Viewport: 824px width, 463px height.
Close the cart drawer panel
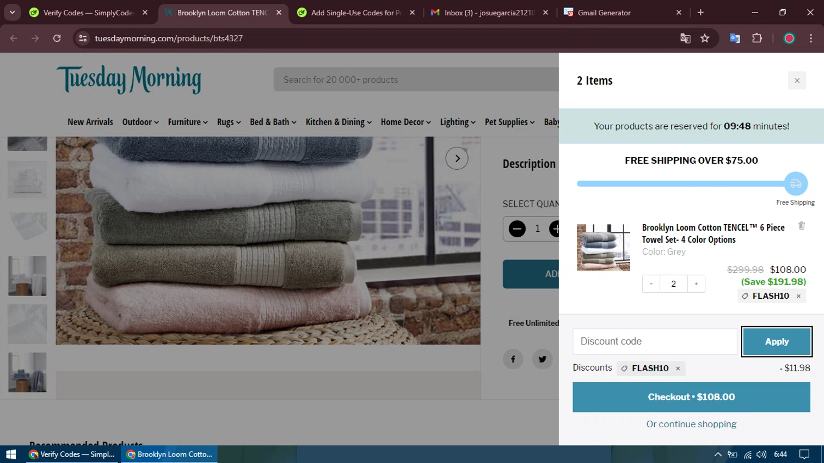pyautogui.click(x=797, y=81)
